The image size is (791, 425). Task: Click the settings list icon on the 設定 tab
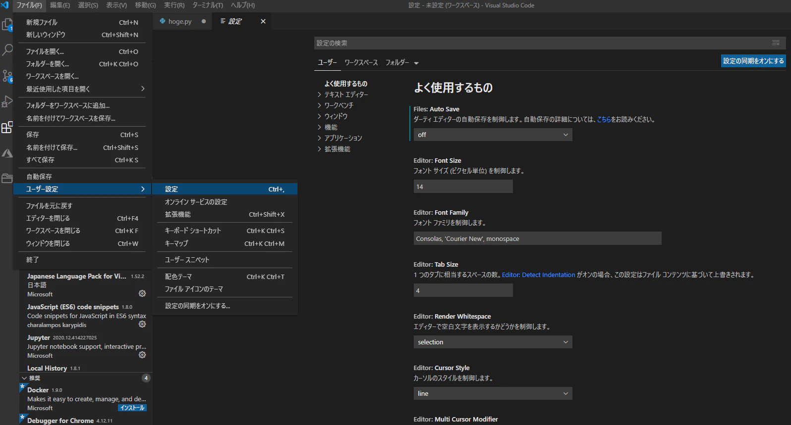click(223, 21)
